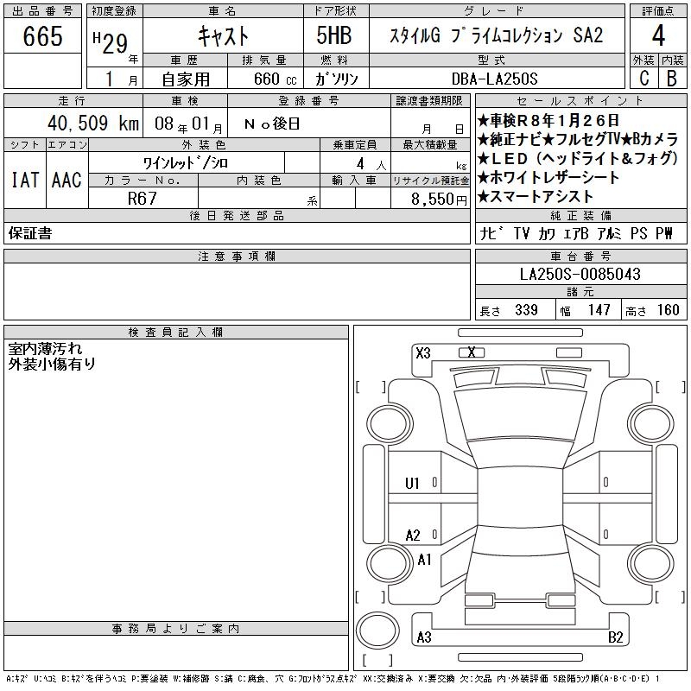Click the X3 damage mark on the car diagram

[422, 353]
